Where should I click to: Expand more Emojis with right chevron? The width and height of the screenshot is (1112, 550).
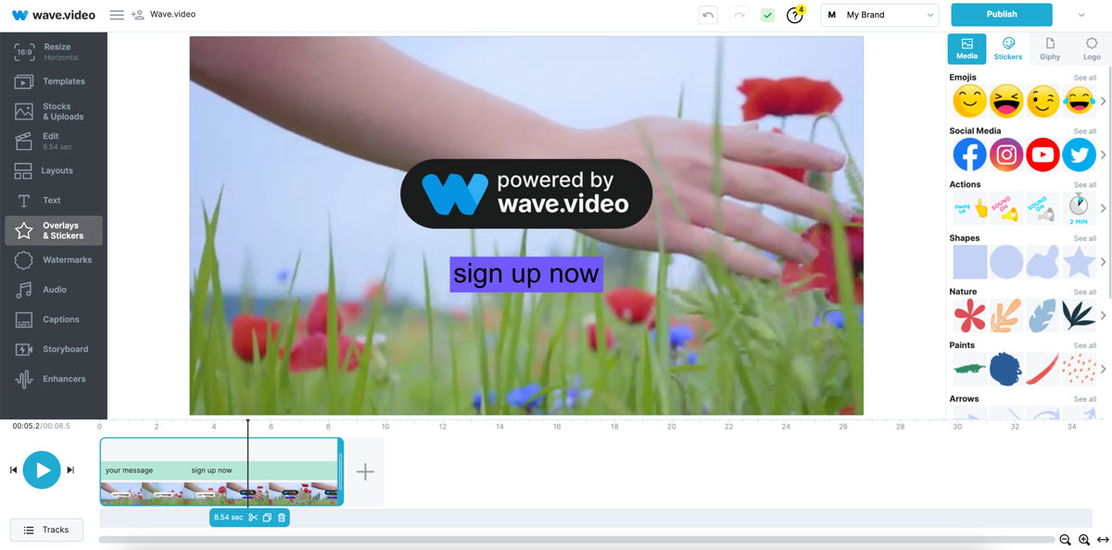pos(1104,101)
